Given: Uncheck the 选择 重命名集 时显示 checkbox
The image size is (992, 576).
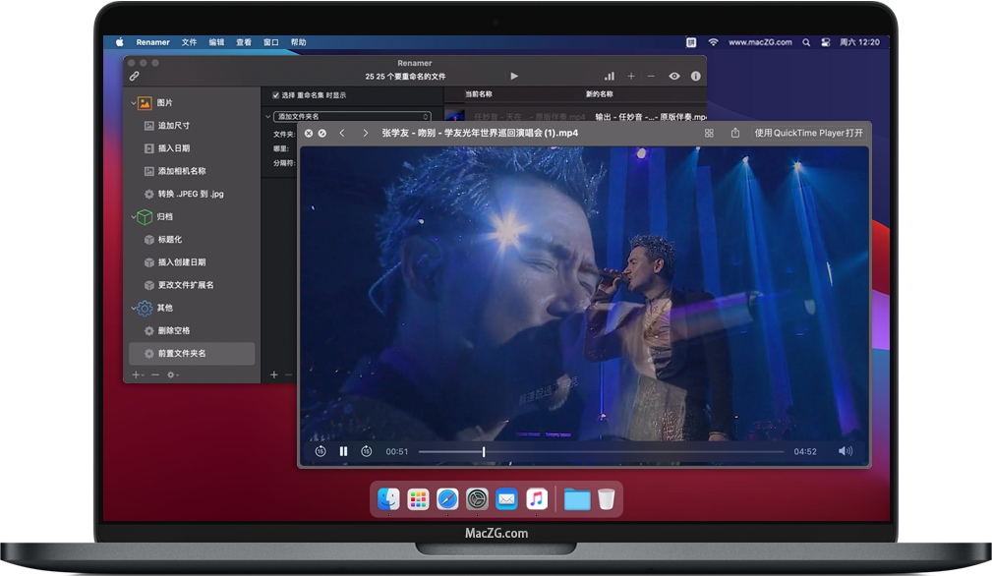Looking at the screenshot, I should click(276, 95).
